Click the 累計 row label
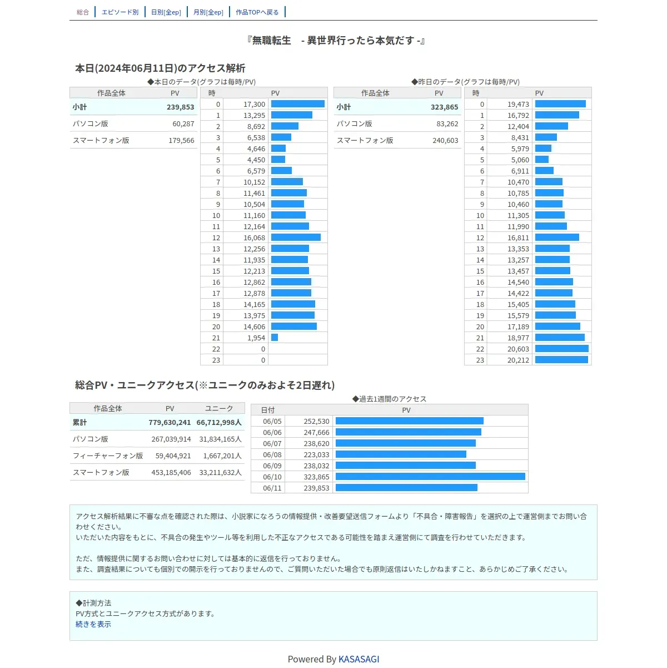The image size is (667, 668). tap(79, 422)
